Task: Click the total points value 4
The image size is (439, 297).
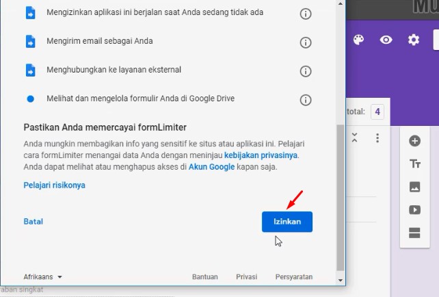Action: 377,112
